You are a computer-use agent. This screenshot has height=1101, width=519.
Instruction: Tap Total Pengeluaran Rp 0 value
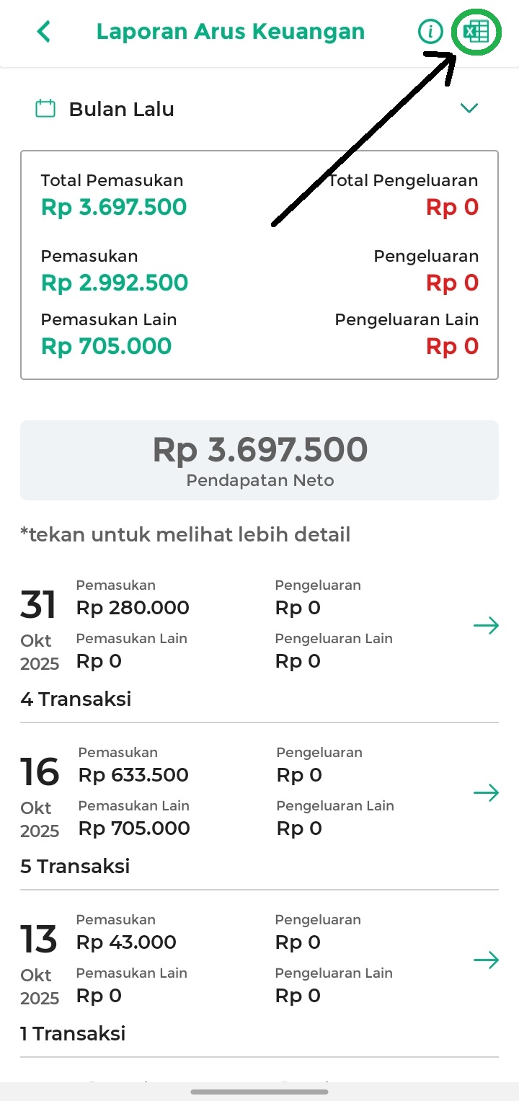tap(452, 208)
